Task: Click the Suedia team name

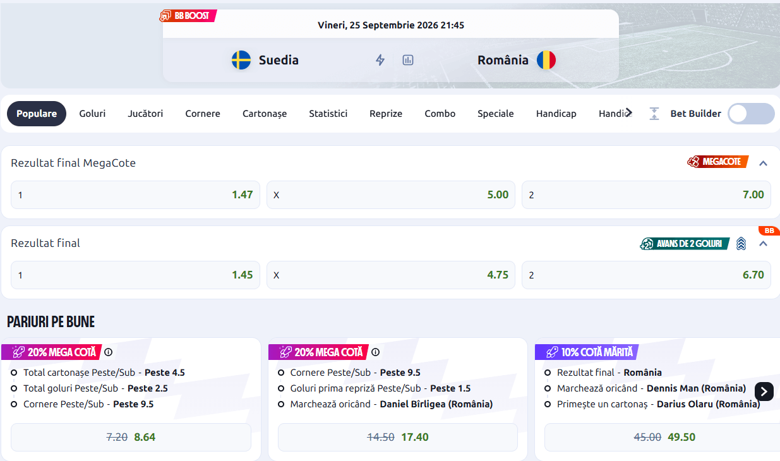Action: (279, 60)
